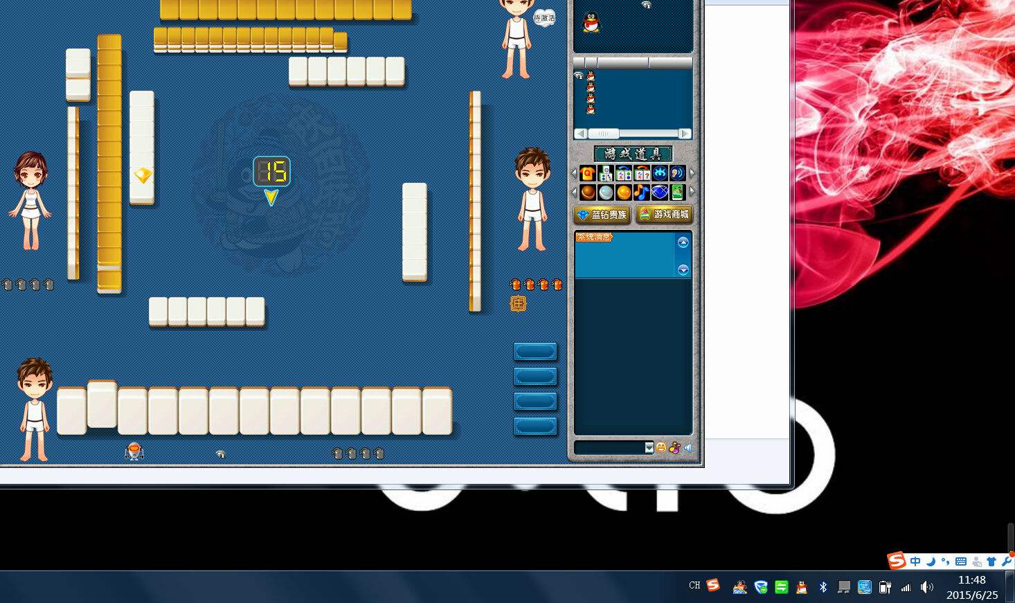Select the blue gem game item

point(660,192)
